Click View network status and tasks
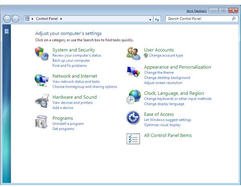 [x=76, y=81]
